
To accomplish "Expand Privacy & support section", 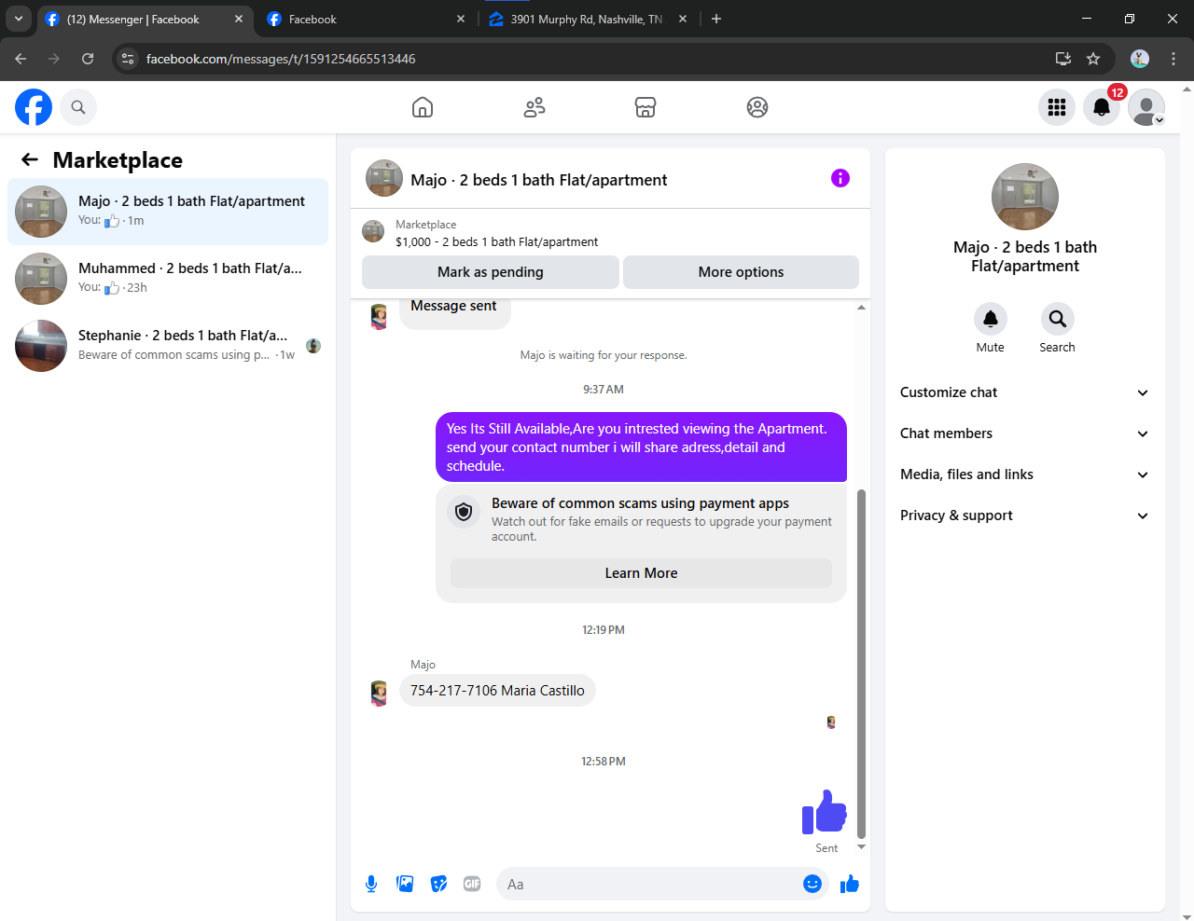I will pos(1024,515).
